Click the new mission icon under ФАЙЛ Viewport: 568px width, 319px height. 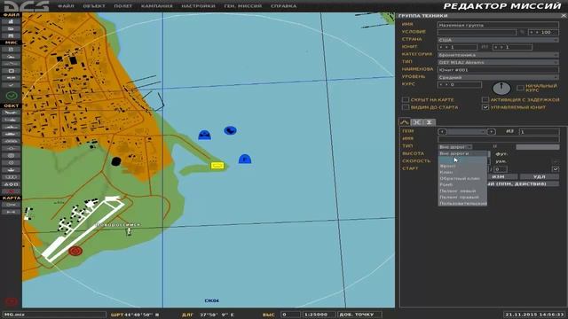point(12,21)
